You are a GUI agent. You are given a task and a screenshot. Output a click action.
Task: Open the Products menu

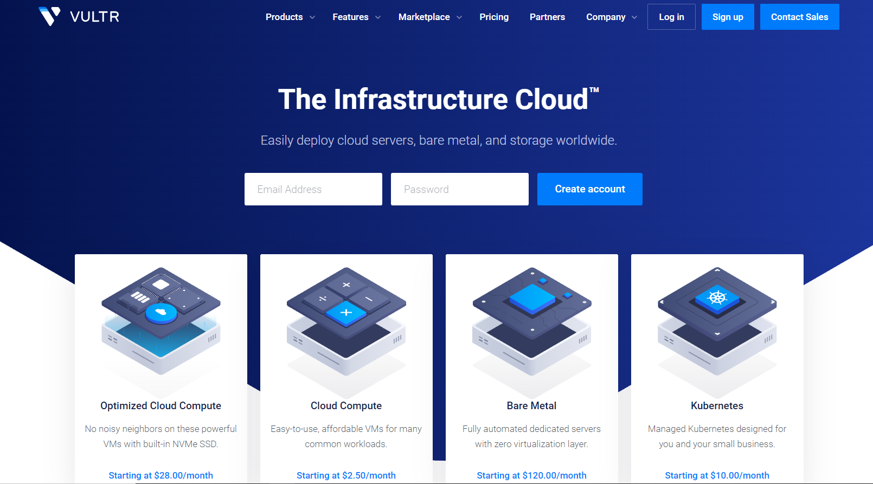click(284, 17)
